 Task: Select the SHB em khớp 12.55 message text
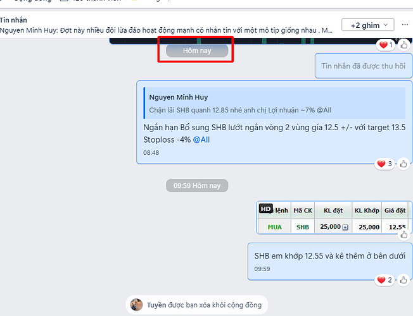(330, 255)
